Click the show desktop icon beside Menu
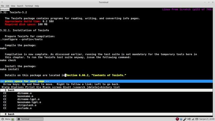The width and height of the screenshot is (215, 121). click(13, 119)
